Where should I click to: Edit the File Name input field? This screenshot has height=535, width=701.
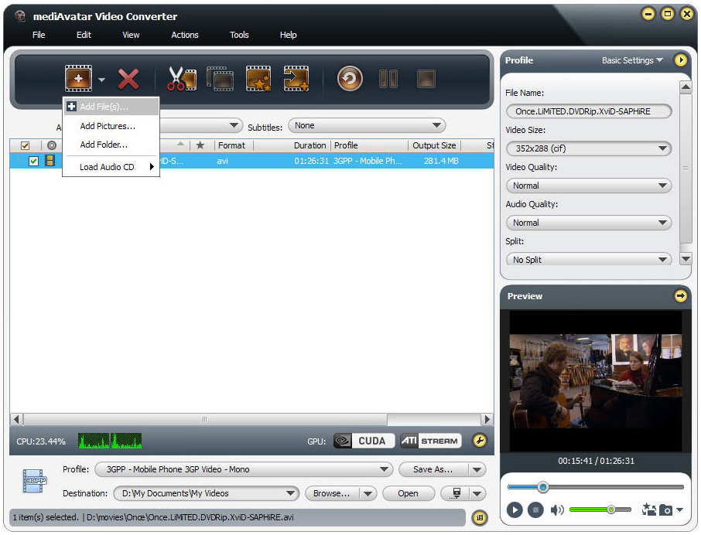[589, 111]
